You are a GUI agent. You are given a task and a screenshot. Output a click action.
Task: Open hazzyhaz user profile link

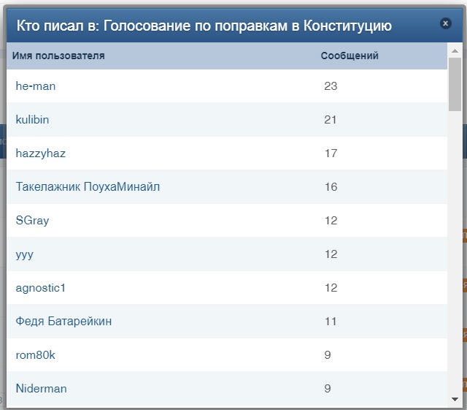click(41, 153)
